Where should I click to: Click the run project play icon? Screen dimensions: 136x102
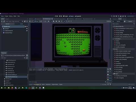tap(112, 16)
